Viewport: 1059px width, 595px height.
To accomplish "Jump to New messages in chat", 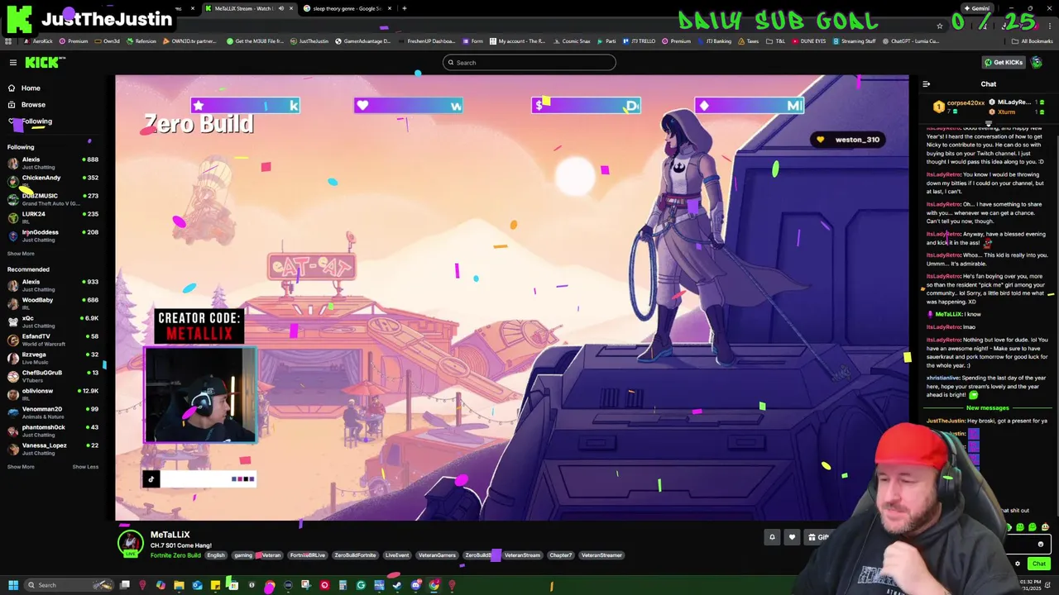I will [x=988, y=407].
